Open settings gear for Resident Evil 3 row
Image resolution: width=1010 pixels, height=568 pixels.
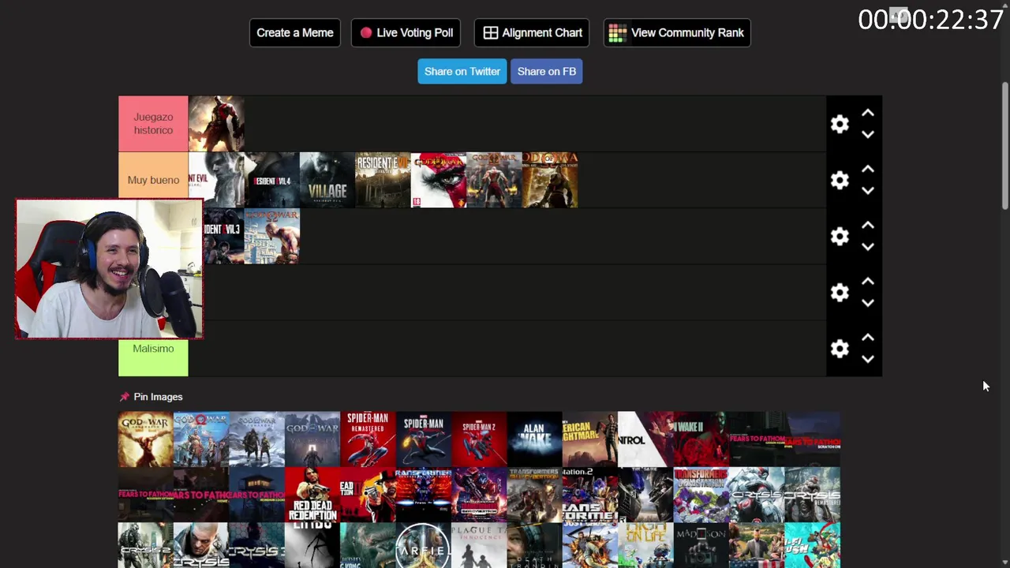click(840, 236)
